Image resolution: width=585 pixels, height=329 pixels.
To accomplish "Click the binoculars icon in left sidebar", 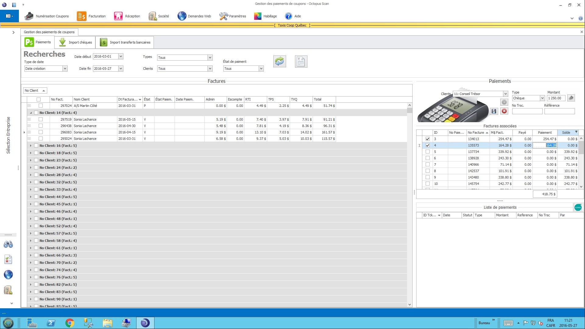I will (8, 244).
